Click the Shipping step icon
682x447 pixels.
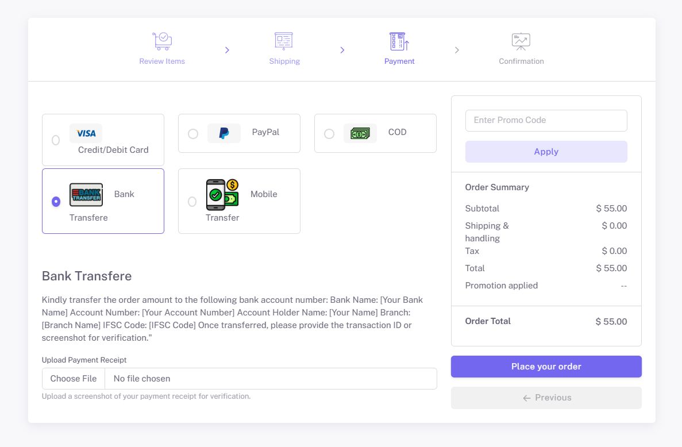284,41
